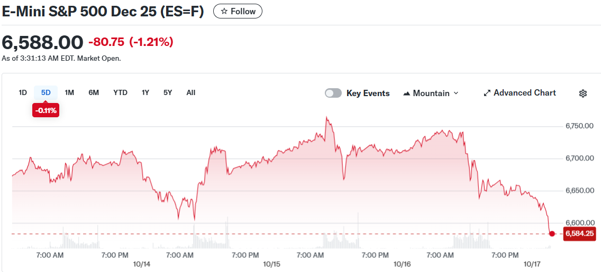Image resolution: width=601 pixels, height=272 pixels.
Task: Click the star icon in Follow button
Action: (x=224, y=11)
